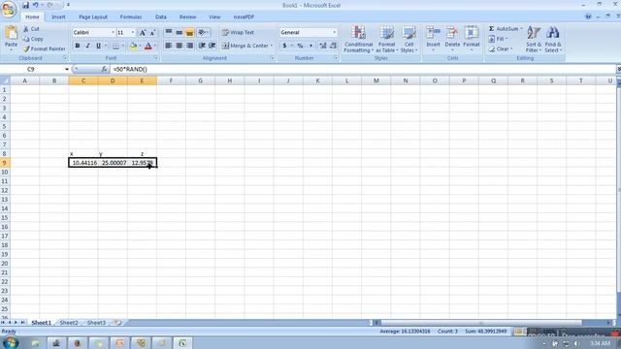The height and width of the screenshot is (349, 621).
Task: Activate Format Painter
Action: tap(45, 48)
